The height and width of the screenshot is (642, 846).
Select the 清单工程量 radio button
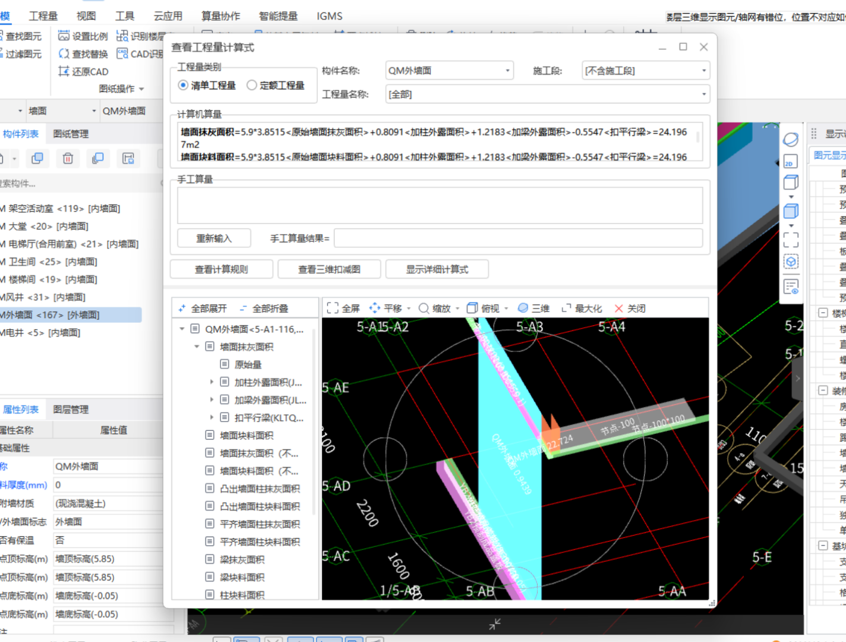pos(184,85)
